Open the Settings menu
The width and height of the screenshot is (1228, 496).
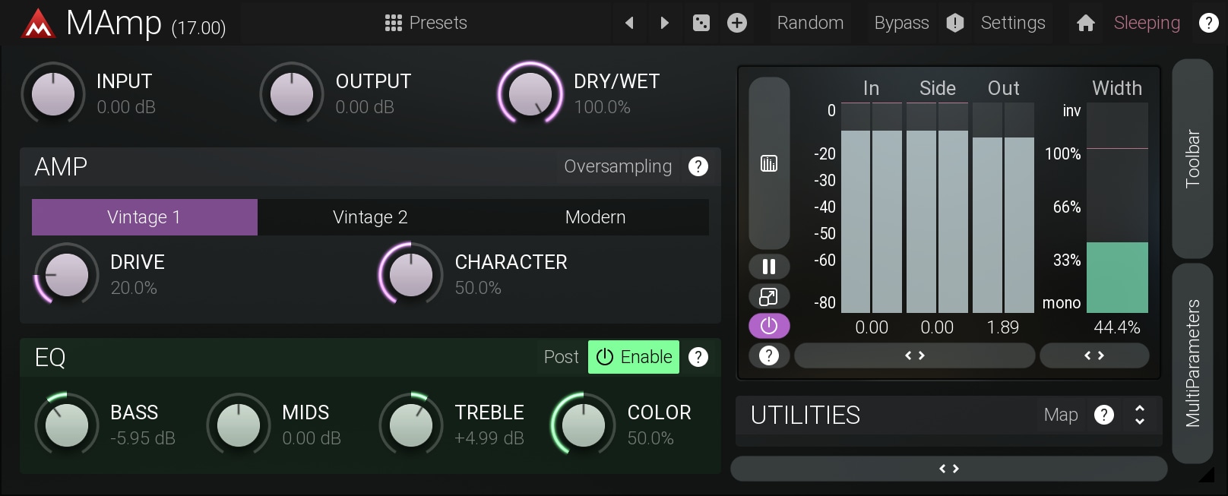(x=1012, y=23)
